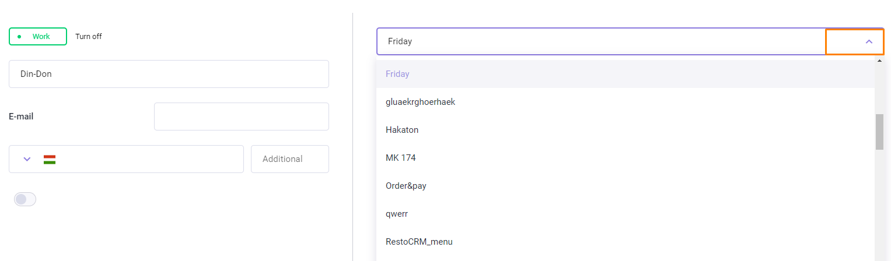Click the Din-Don name field
This screenshot has width=891, height=261.
tap(169, 74)
